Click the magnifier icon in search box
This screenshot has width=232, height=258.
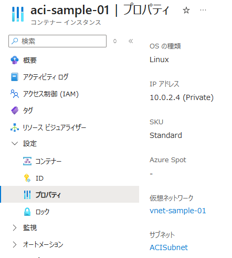click(15, 41)
